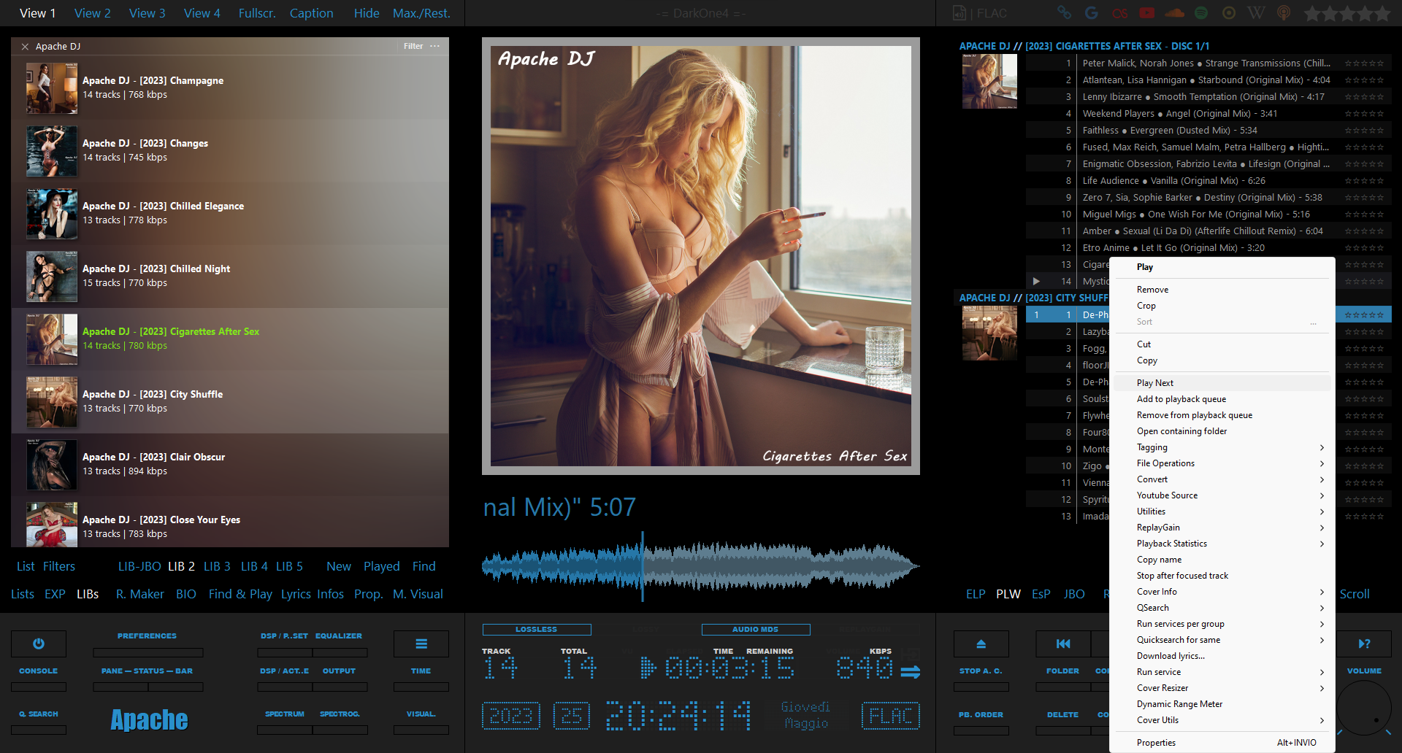Expand the ReplayGain submenu
Image resolution: width=1402 pixels, height=753 pixels.
[x=1222, y=528]
